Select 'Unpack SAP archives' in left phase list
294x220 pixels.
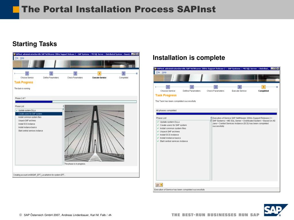tap(27, 121)
